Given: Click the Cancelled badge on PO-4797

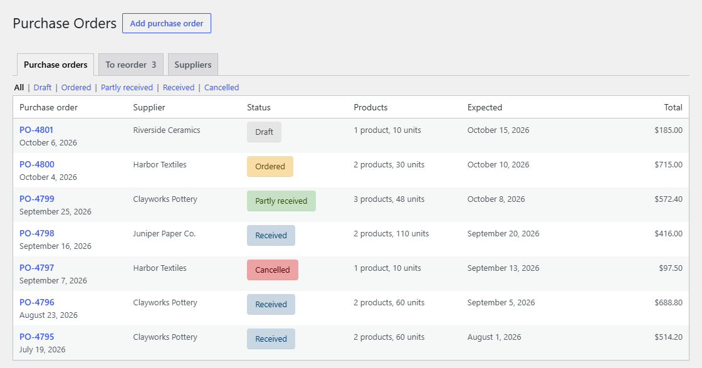Looking at the screenshot, I should pyautogui.click(x=273, y=270).
